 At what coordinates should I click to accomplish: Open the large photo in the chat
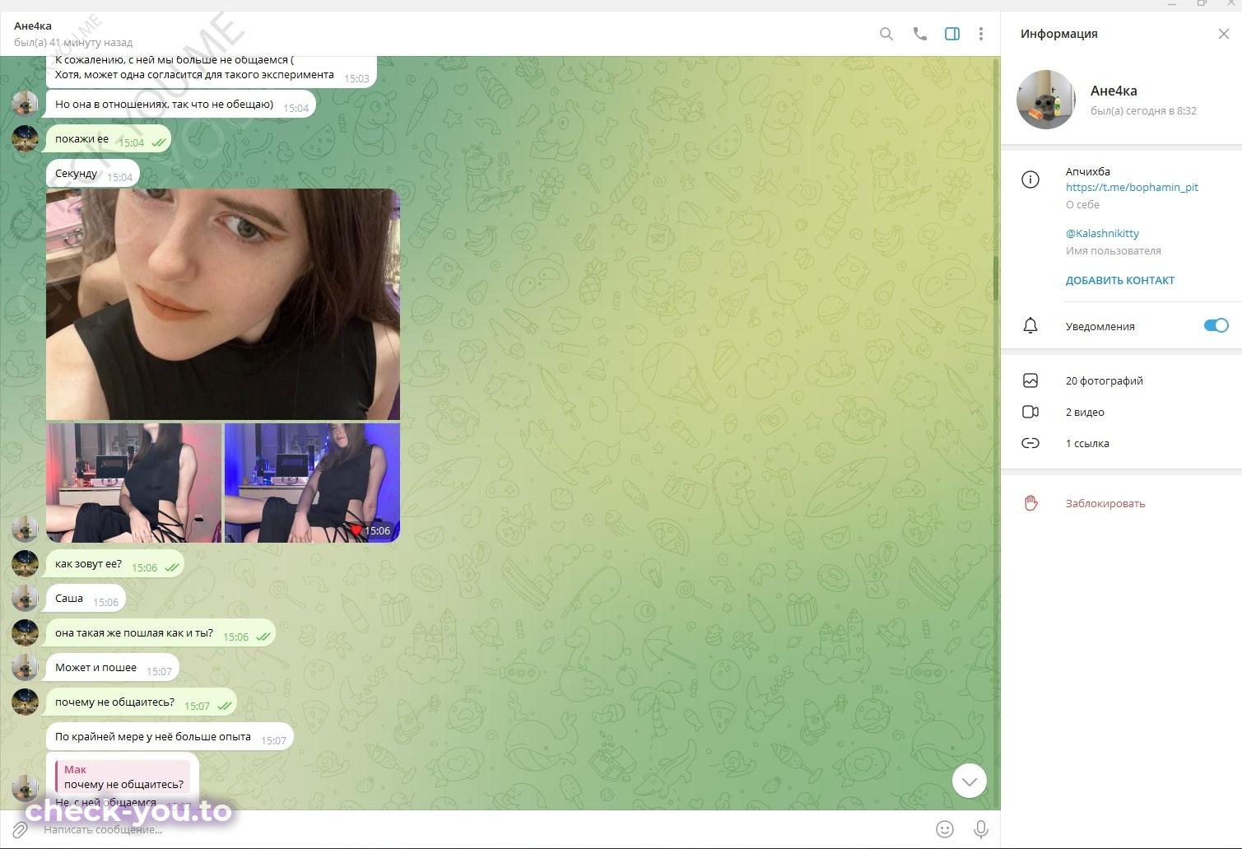point(223,305)
